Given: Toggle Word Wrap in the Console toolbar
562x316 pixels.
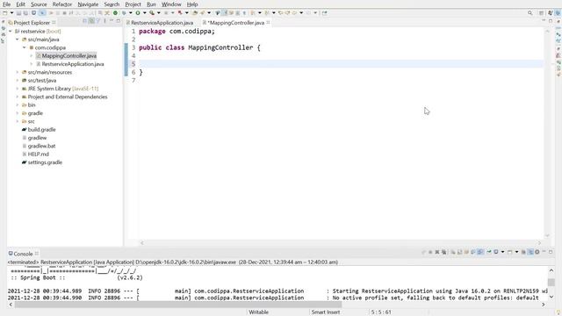Looking at the screenshot, I should [x=466, y=252].
